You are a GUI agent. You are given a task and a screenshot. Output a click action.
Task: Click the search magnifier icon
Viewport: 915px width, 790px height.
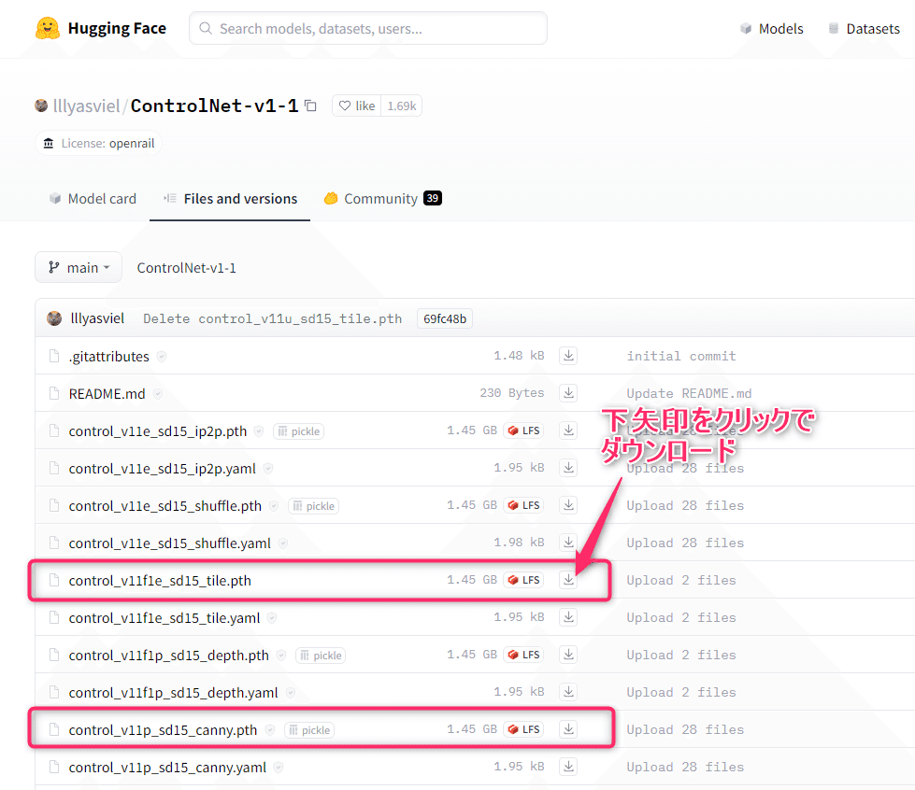coord(205,28)
